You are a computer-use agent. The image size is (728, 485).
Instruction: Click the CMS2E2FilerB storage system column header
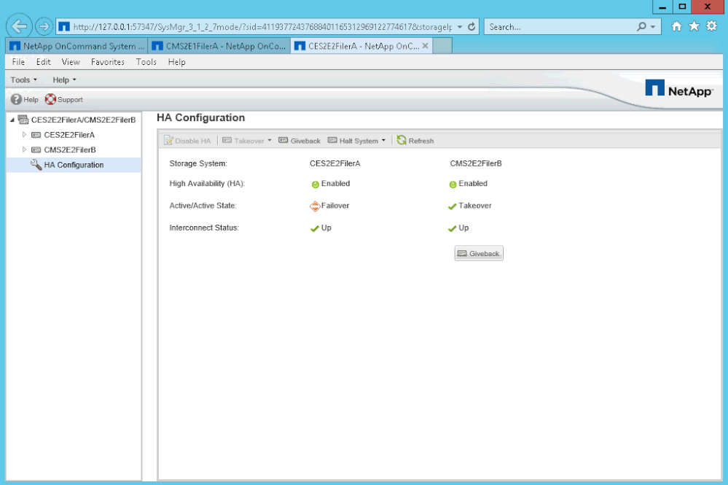(476, 163)
